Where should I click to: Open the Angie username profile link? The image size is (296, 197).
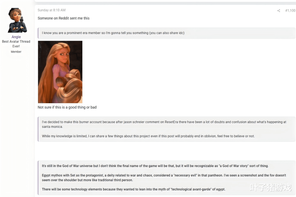[16, 37]
